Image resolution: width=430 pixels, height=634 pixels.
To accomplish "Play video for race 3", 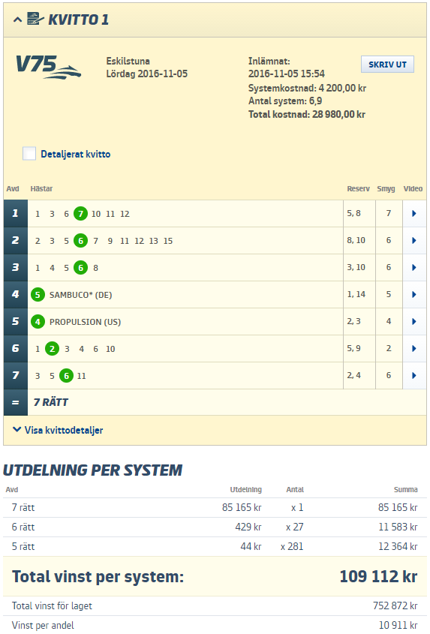I will pyautogui.click(x=414, y=268).
